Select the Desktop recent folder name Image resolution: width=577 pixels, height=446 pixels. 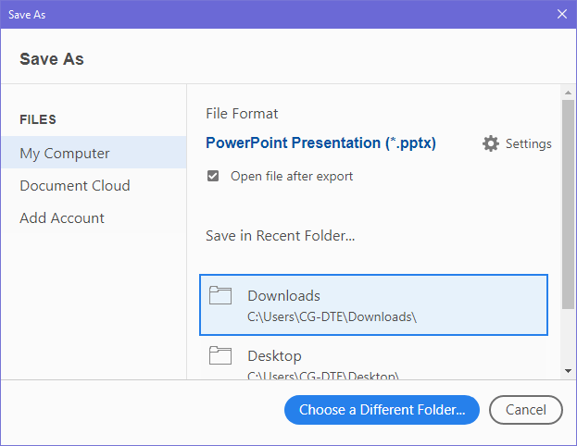click(274, 356)
